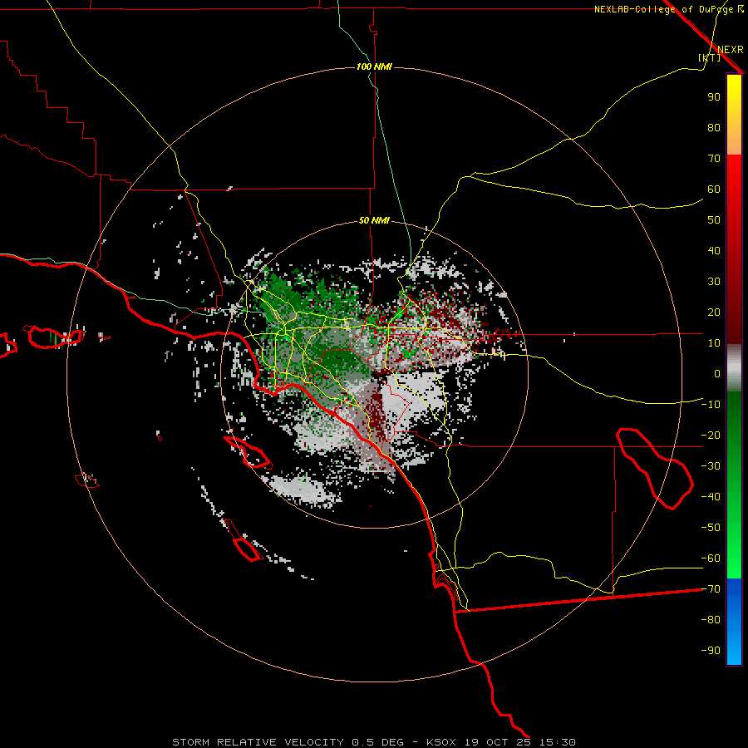Image resolution: width=748 pixels, height=748 pixels.
Task: Click the 80 value on the velocity scale
Action: 714,128
